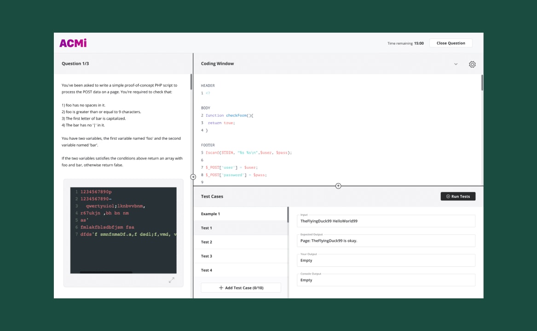Click the 'return true;' code line
Viewport: 537px width, 331px height.
(x=221, y=123)
